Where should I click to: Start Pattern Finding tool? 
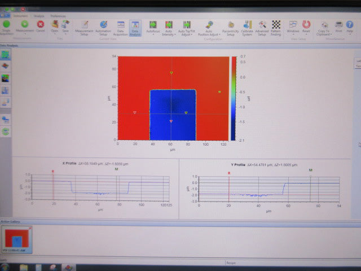(x=276, y=26)
